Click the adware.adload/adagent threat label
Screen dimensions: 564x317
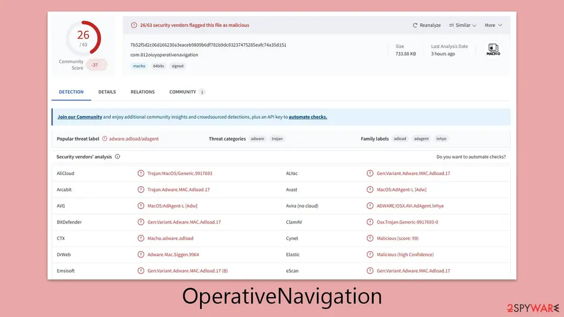point(134,139)
